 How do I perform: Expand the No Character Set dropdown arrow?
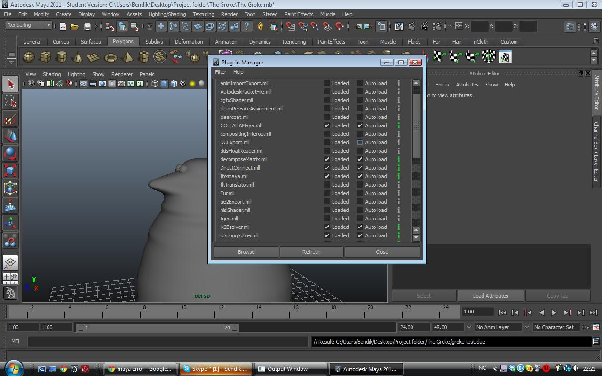click(x=526, y=327)
